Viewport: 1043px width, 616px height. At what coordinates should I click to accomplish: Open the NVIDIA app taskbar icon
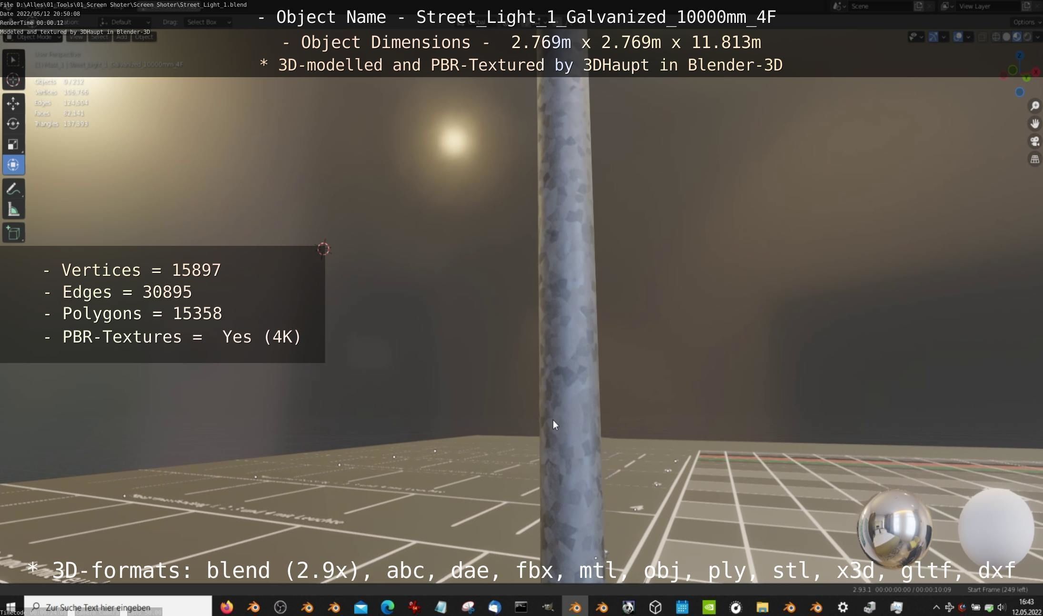(x=709, y=607)
